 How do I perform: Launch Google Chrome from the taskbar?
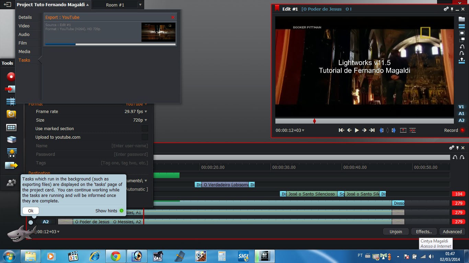coord(115,256)
